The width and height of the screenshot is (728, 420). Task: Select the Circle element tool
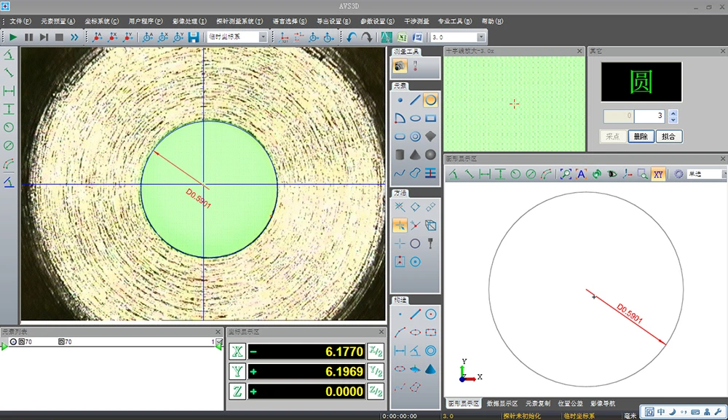click(430, 100)
